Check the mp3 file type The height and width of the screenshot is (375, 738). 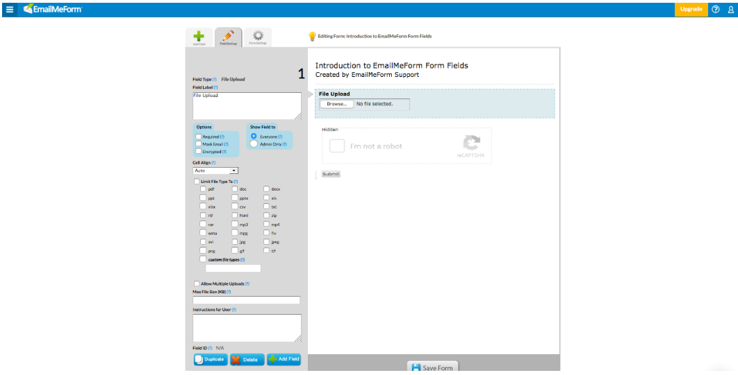[x=234, y=224]
